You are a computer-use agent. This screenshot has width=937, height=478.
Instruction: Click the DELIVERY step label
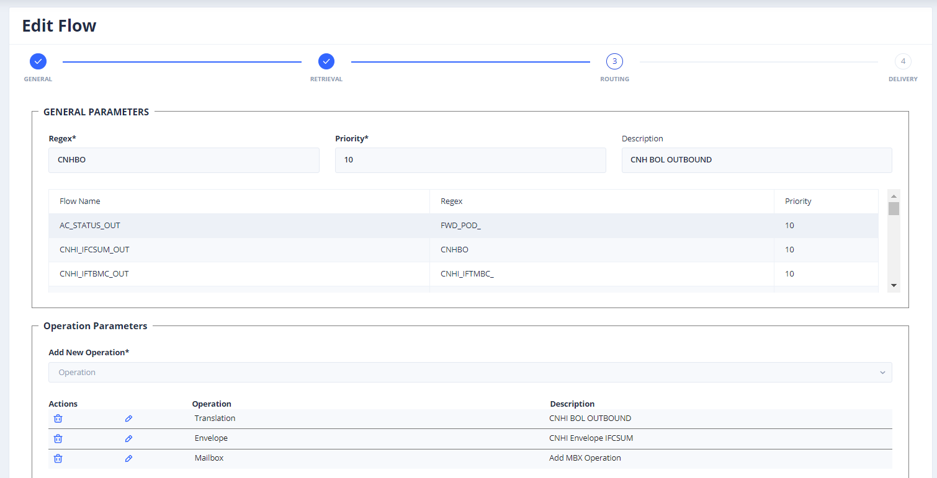(x=903, y=79)
